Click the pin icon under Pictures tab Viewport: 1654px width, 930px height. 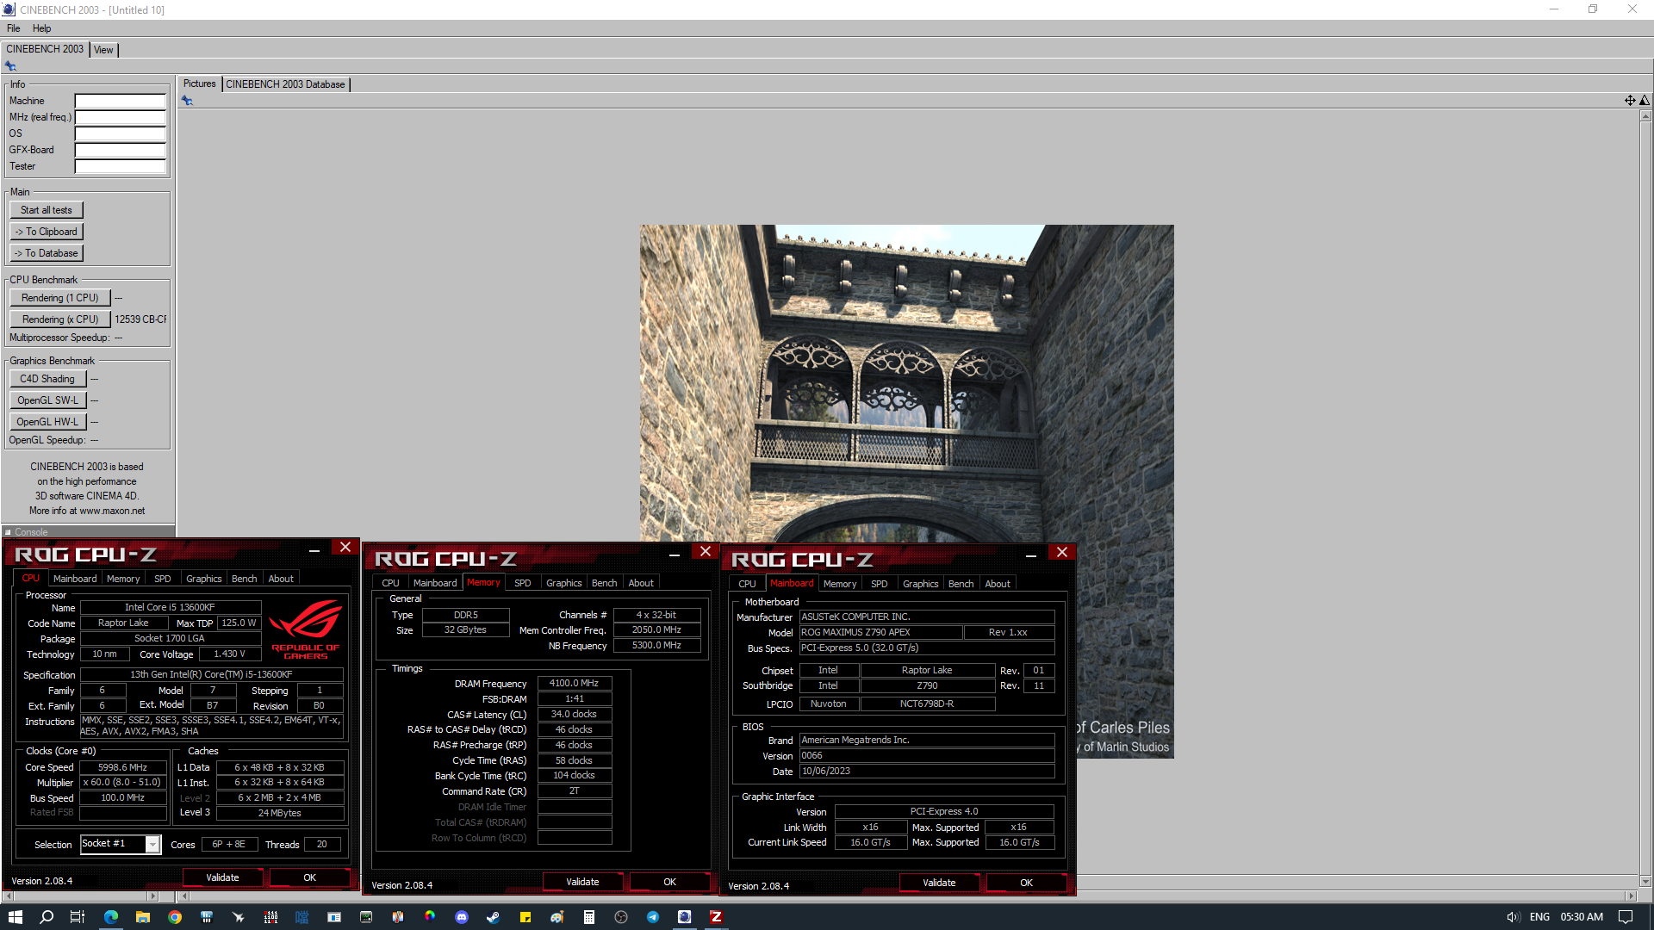coord(187,101)
